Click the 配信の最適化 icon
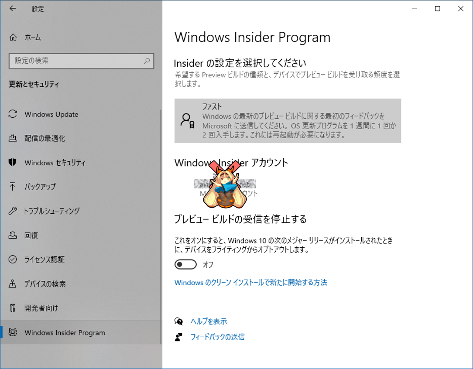This screenshot has height=369, width=473. (x=13, y=138)
